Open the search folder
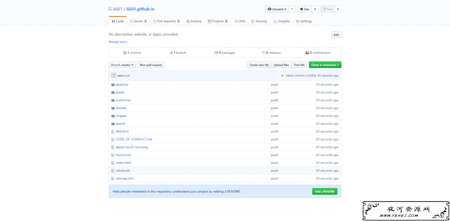Screen dimensions: 450x221 [121, 124]
